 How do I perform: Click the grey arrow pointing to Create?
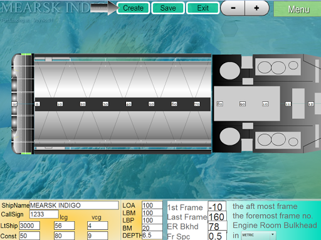click(x=104, y=8)
